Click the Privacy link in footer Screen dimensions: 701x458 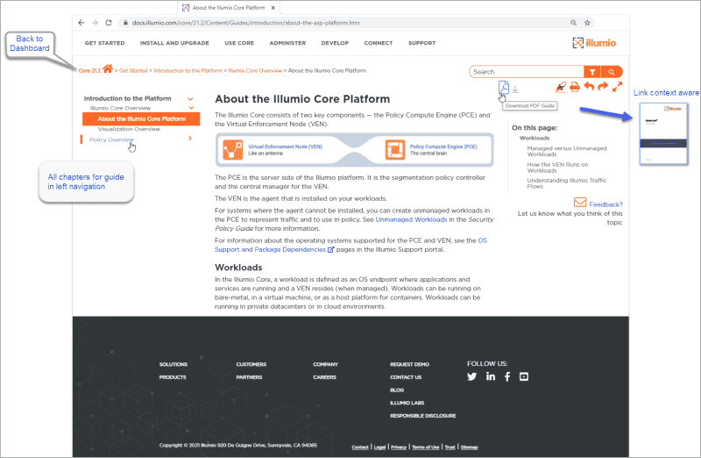[399, 447]
